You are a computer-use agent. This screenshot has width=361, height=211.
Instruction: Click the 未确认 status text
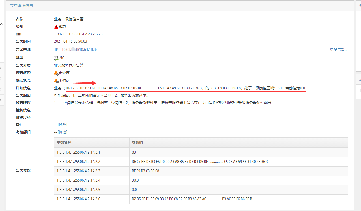[64, 81]
